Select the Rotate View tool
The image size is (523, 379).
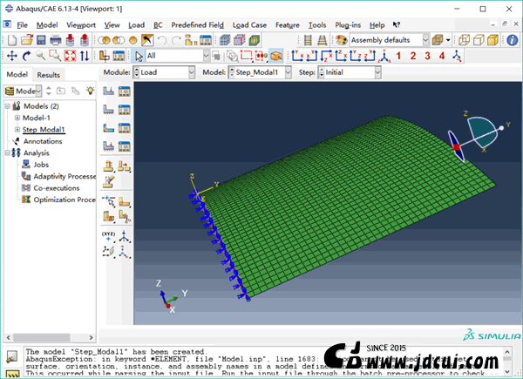[26, 56]
